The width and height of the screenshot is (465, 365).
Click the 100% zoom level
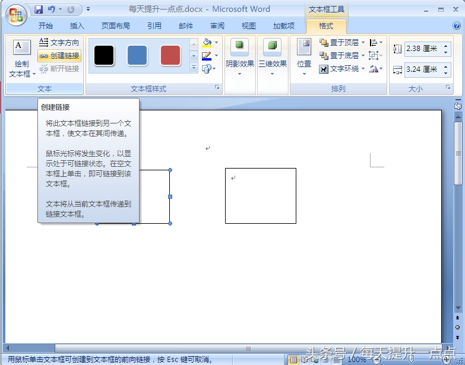356,360
